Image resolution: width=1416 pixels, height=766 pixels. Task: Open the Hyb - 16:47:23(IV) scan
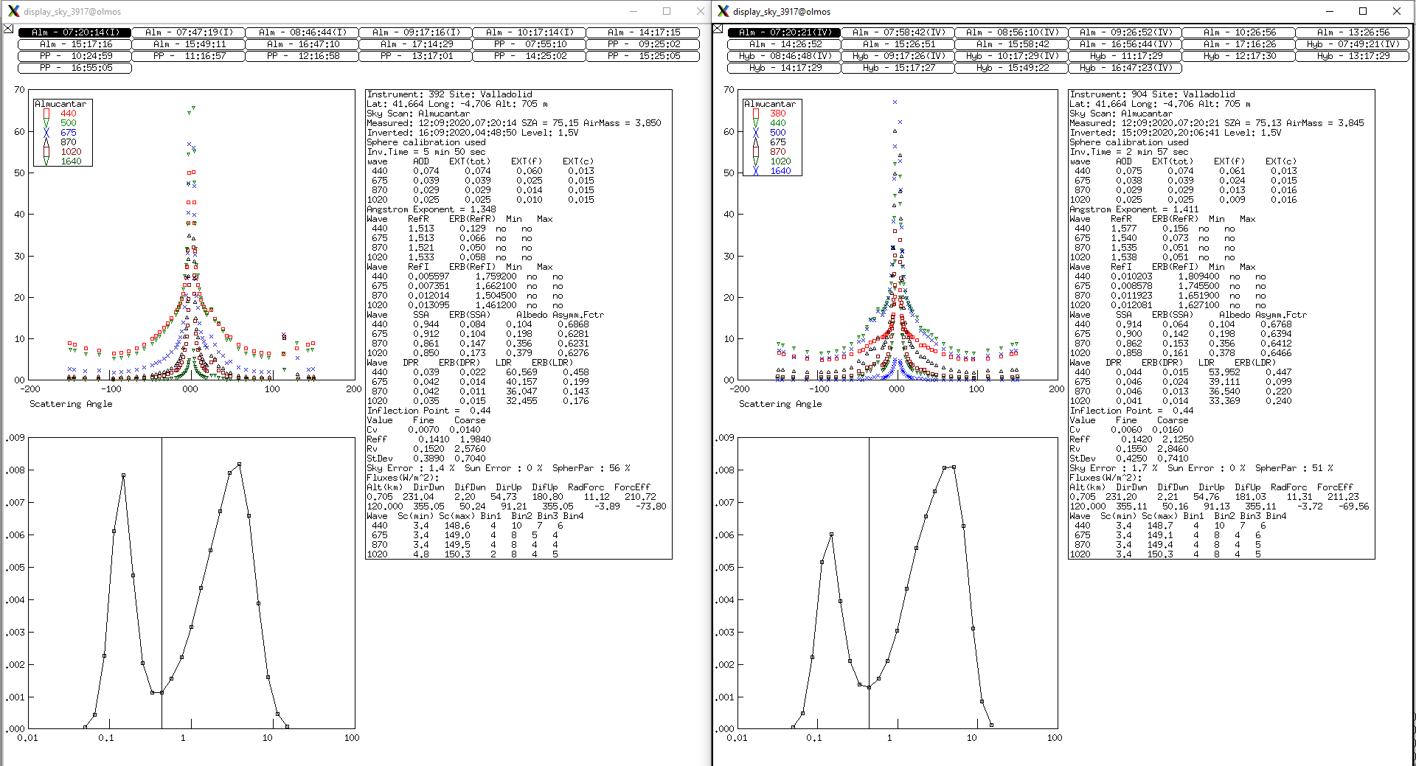1125,68
